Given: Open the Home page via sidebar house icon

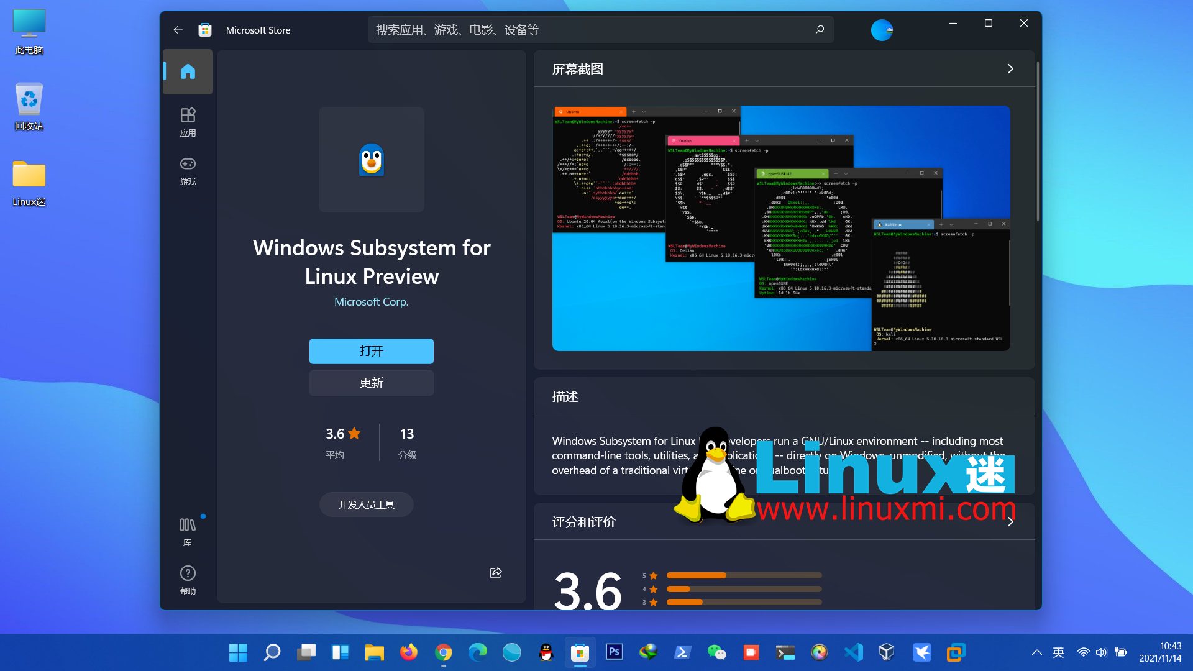Looking at the screenshot, I should pyautogui.click(x=187, y=71).
